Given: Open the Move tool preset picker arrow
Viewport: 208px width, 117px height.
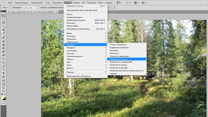Looking at the screenshot, I should tap(7, 8).
